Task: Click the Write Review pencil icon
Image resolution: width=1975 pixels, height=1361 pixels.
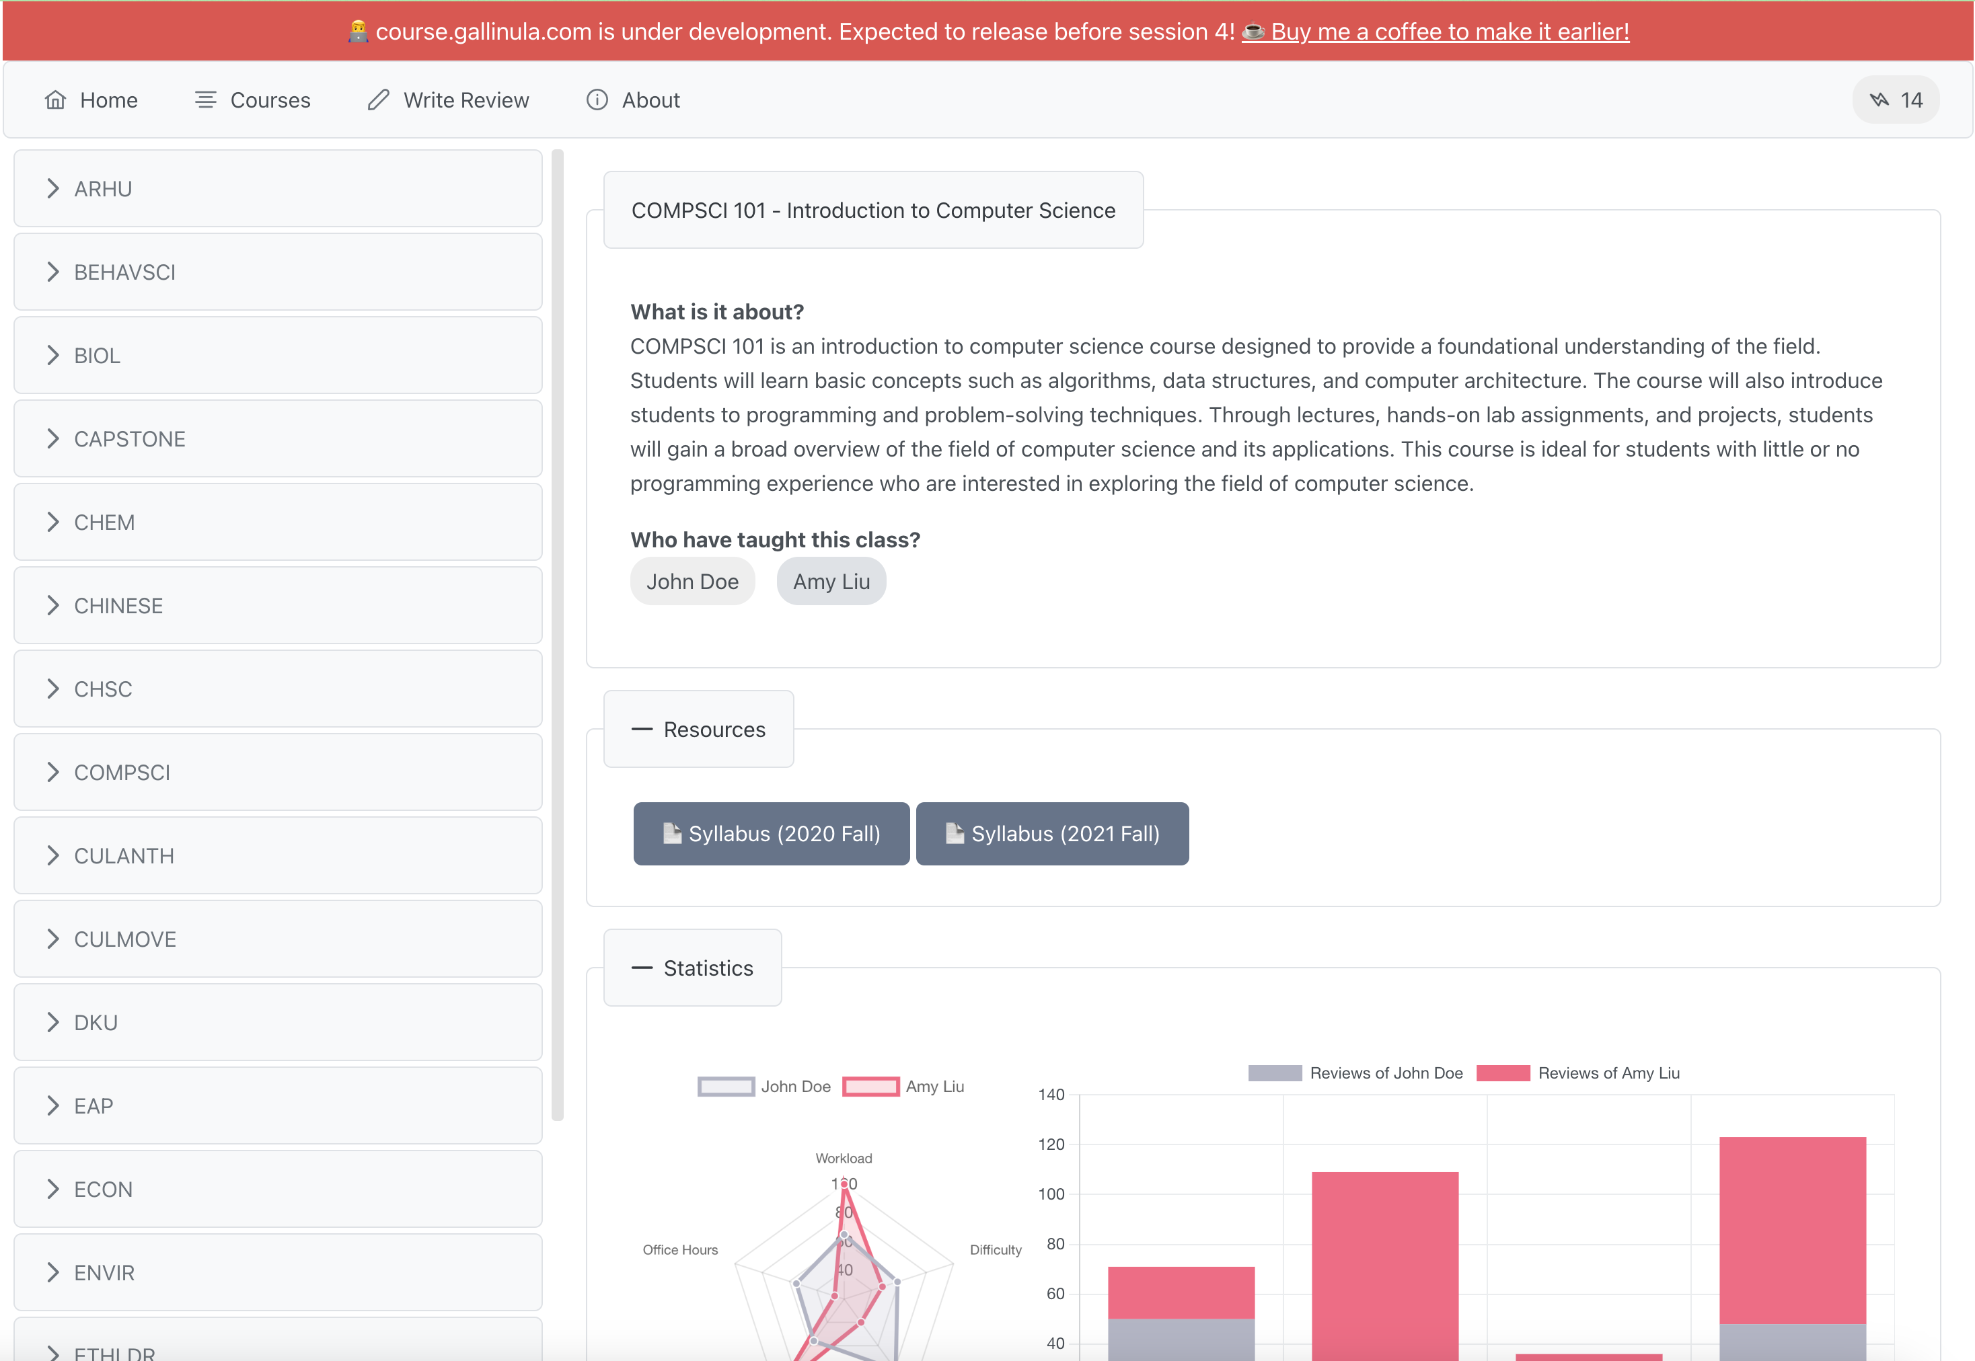Action: (379, 100)
